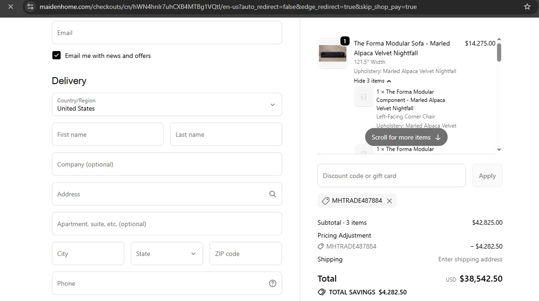The width and height of the screenshot is (539, 301).
Task: Remove the MHTRADE487884 discount code
Action: pos(390,201)
